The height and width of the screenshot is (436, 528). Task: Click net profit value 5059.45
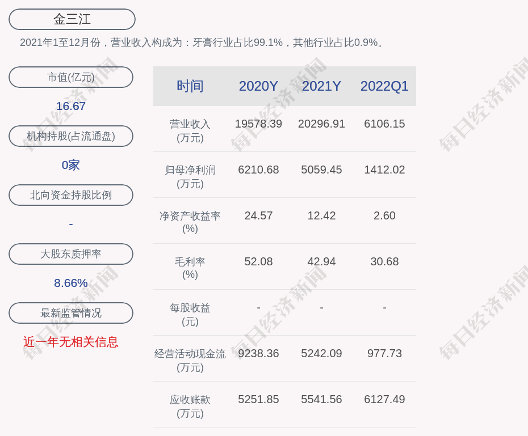[x=321, y=170]
